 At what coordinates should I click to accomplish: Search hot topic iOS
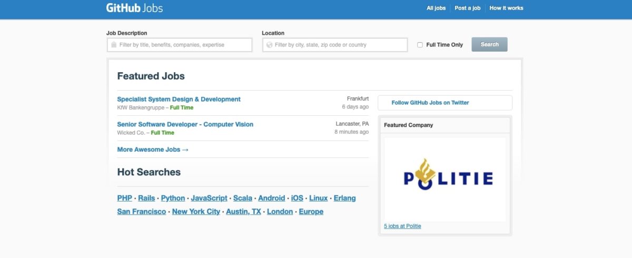[297, 198]
